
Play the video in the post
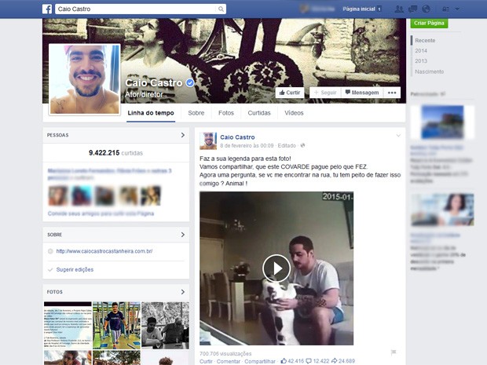coord(275,268)
